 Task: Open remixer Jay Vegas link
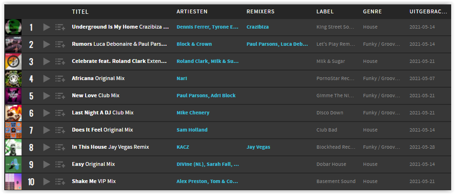(x=258, y=147)
